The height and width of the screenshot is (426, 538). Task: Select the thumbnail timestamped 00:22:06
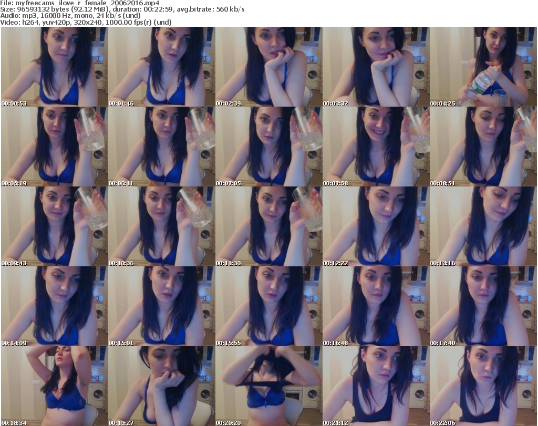point(483,386)
